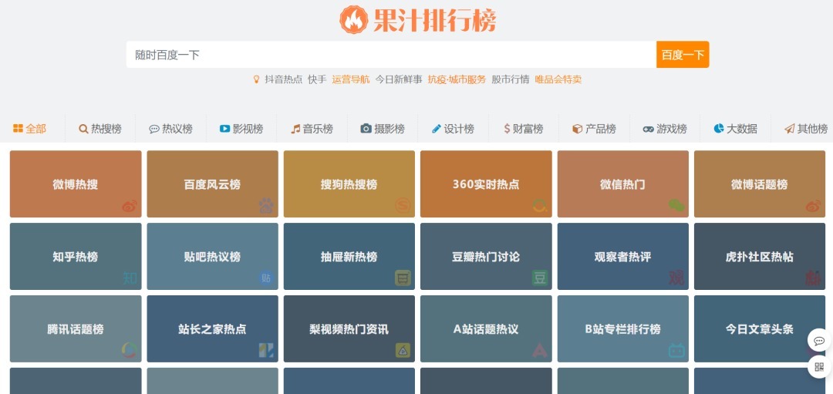833x394 pixels.
Task: Switch to the 大数据 tab
Action: [735, 129]
